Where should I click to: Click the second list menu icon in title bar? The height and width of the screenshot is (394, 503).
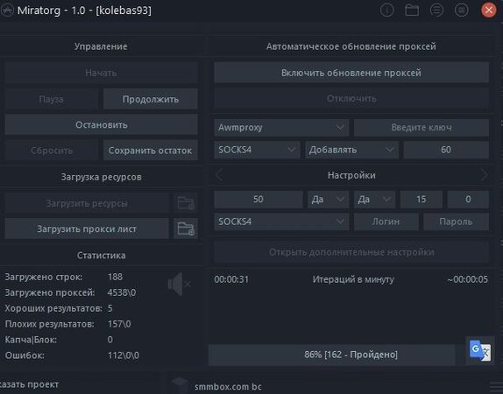(461, 11)
